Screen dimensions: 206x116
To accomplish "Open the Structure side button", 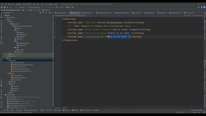I will [1, 104].
